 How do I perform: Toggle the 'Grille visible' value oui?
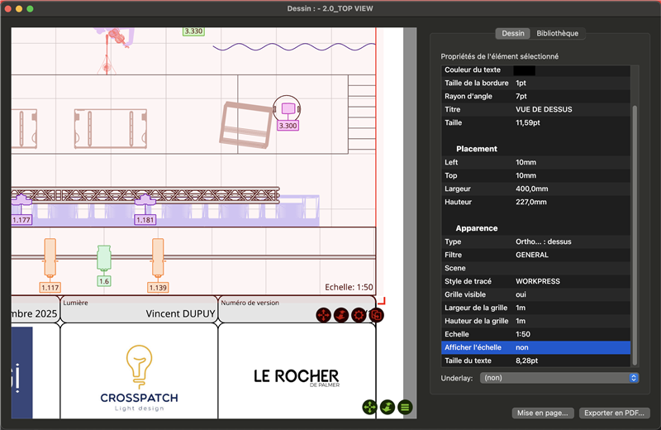pyautogui.click(x=521, y=294)
